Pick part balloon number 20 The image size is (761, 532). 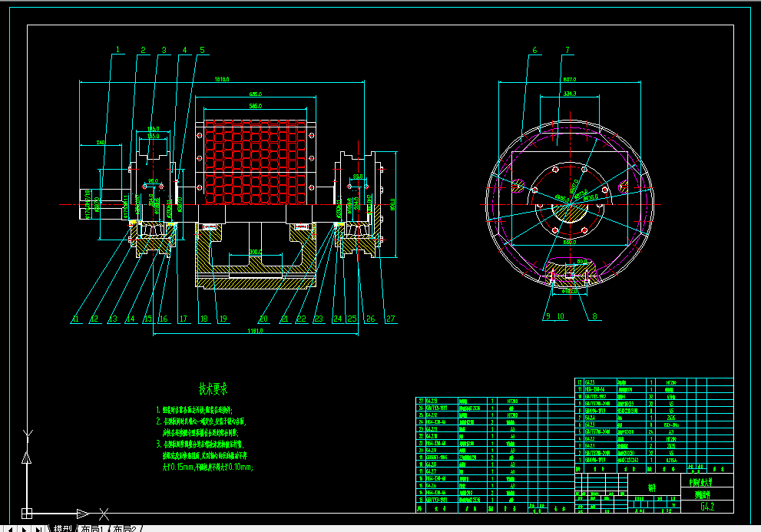(263, 319)
